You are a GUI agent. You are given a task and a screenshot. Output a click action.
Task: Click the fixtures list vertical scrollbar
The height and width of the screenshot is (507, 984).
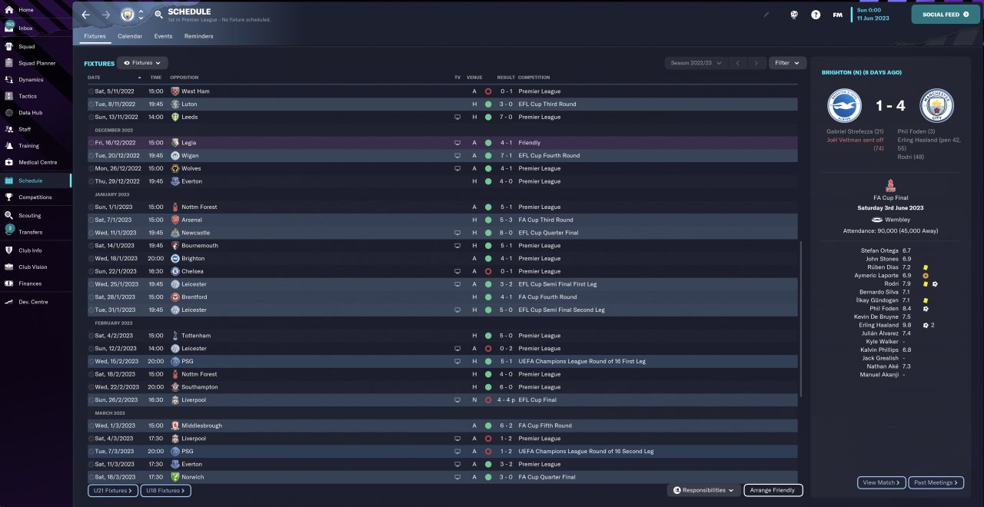pos(801,319)
